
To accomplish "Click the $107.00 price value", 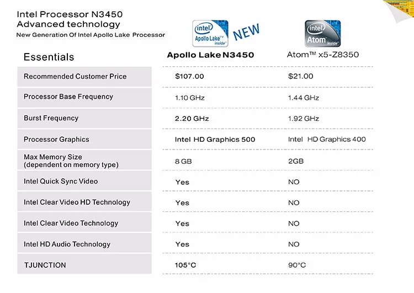I will pos(189,77).
